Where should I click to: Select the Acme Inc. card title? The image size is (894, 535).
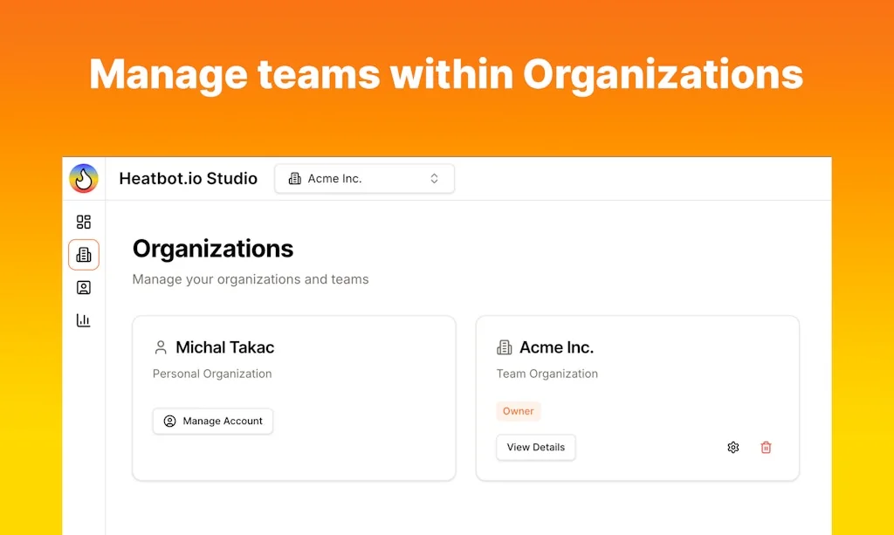(556, 347)
